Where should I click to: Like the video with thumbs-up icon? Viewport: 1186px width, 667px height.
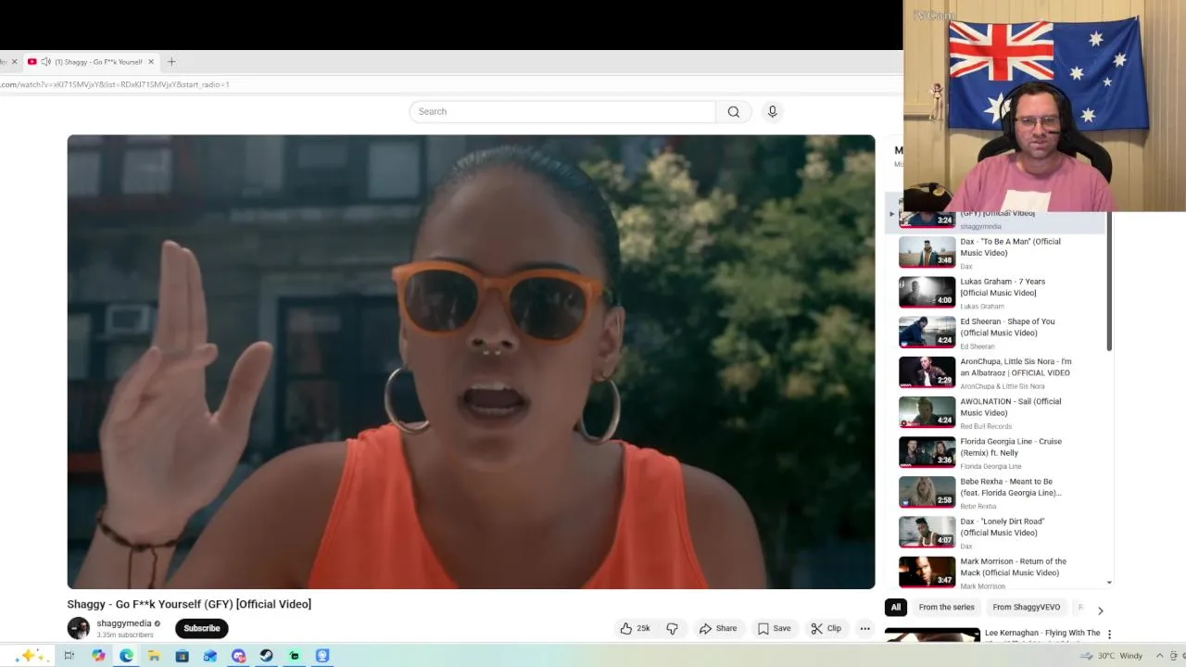(x=635, y=628)
